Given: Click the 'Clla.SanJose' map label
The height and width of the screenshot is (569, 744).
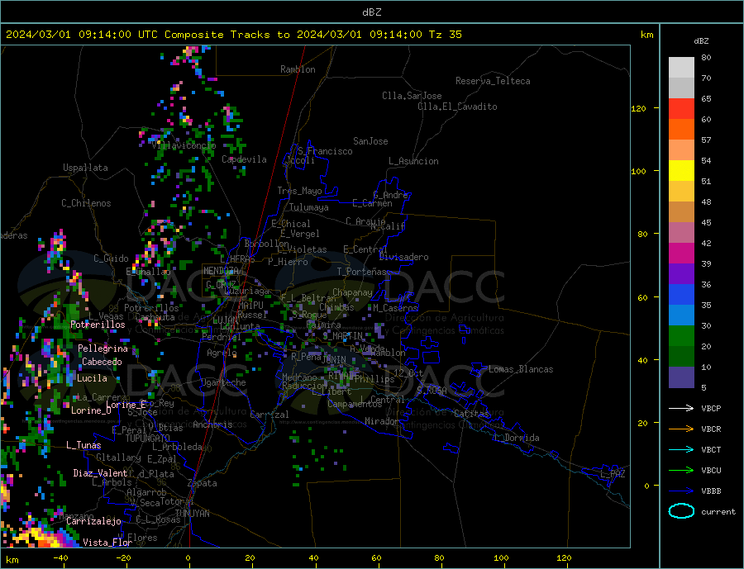Looking at the screenshot, I should pos(412,96).
